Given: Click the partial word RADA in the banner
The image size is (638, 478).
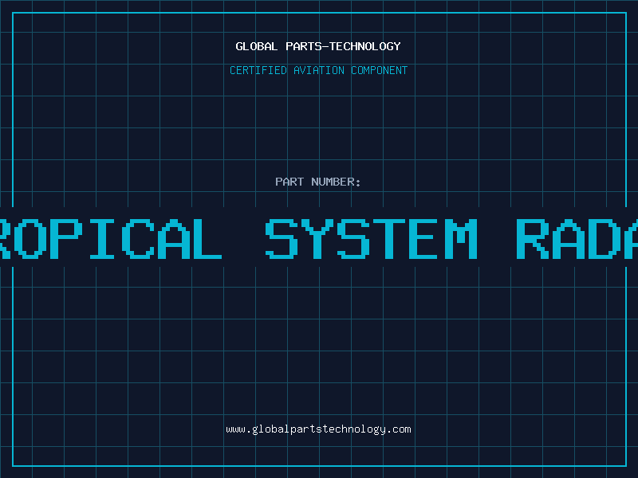Looking at the screenshot, I should pyautogui.click(x=576, y=239).
